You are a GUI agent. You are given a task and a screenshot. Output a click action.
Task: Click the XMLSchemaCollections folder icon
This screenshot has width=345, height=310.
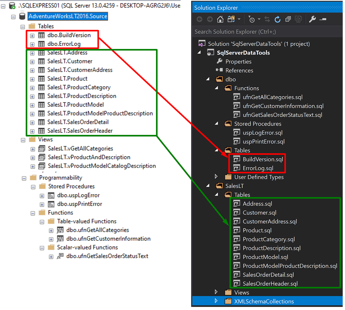coord(228,301)
